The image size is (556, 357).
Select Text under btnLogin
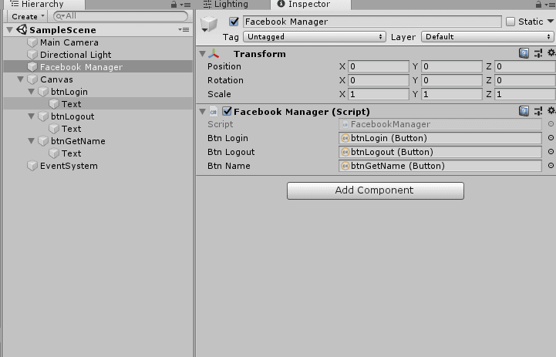[98, 104]
